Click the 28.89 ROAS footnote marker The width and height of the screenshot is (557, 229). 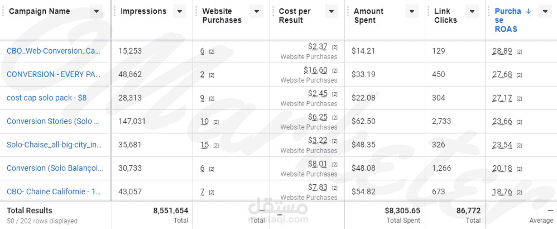pyautogui.click(x=519, y=52)
